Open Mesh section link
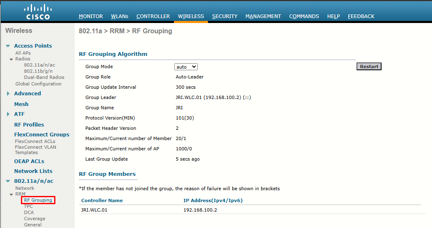 coord(21,104)
